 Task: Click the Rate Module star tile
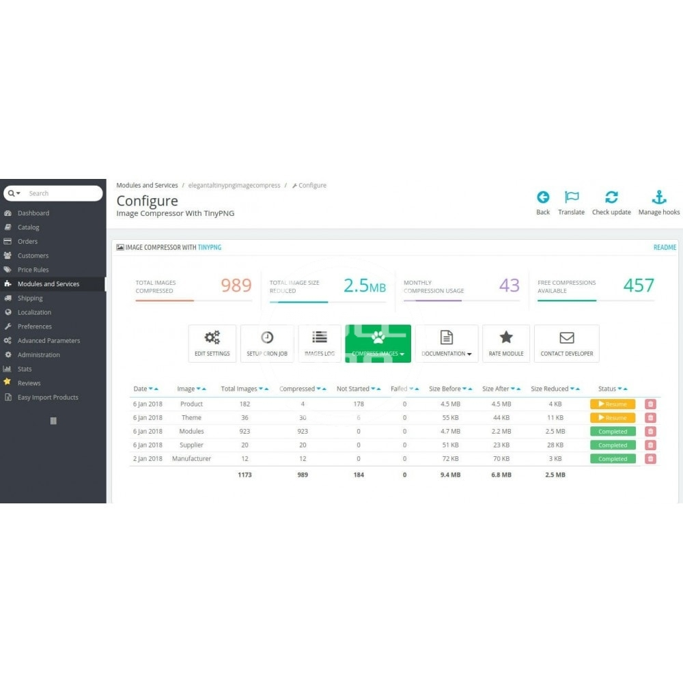(506, 343)
